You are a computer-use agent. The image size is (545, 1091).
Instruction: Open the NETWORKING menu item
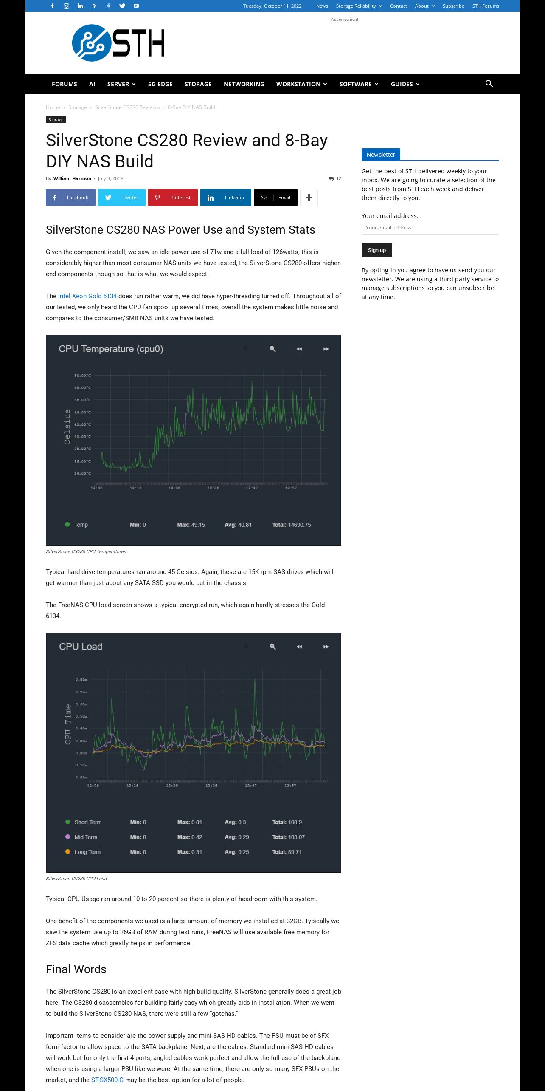pyautogui.click(x=244, y=84)
